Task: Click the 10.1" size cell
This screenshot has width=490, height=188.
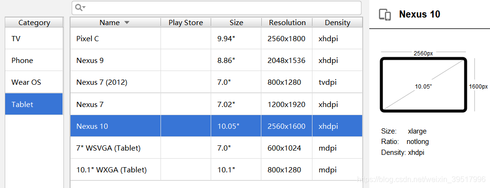Action: pos(236,170)
